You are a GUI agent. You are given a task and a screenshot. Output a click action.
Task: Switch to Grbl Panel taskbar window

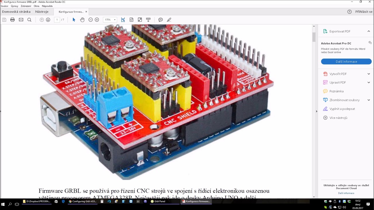164,201
